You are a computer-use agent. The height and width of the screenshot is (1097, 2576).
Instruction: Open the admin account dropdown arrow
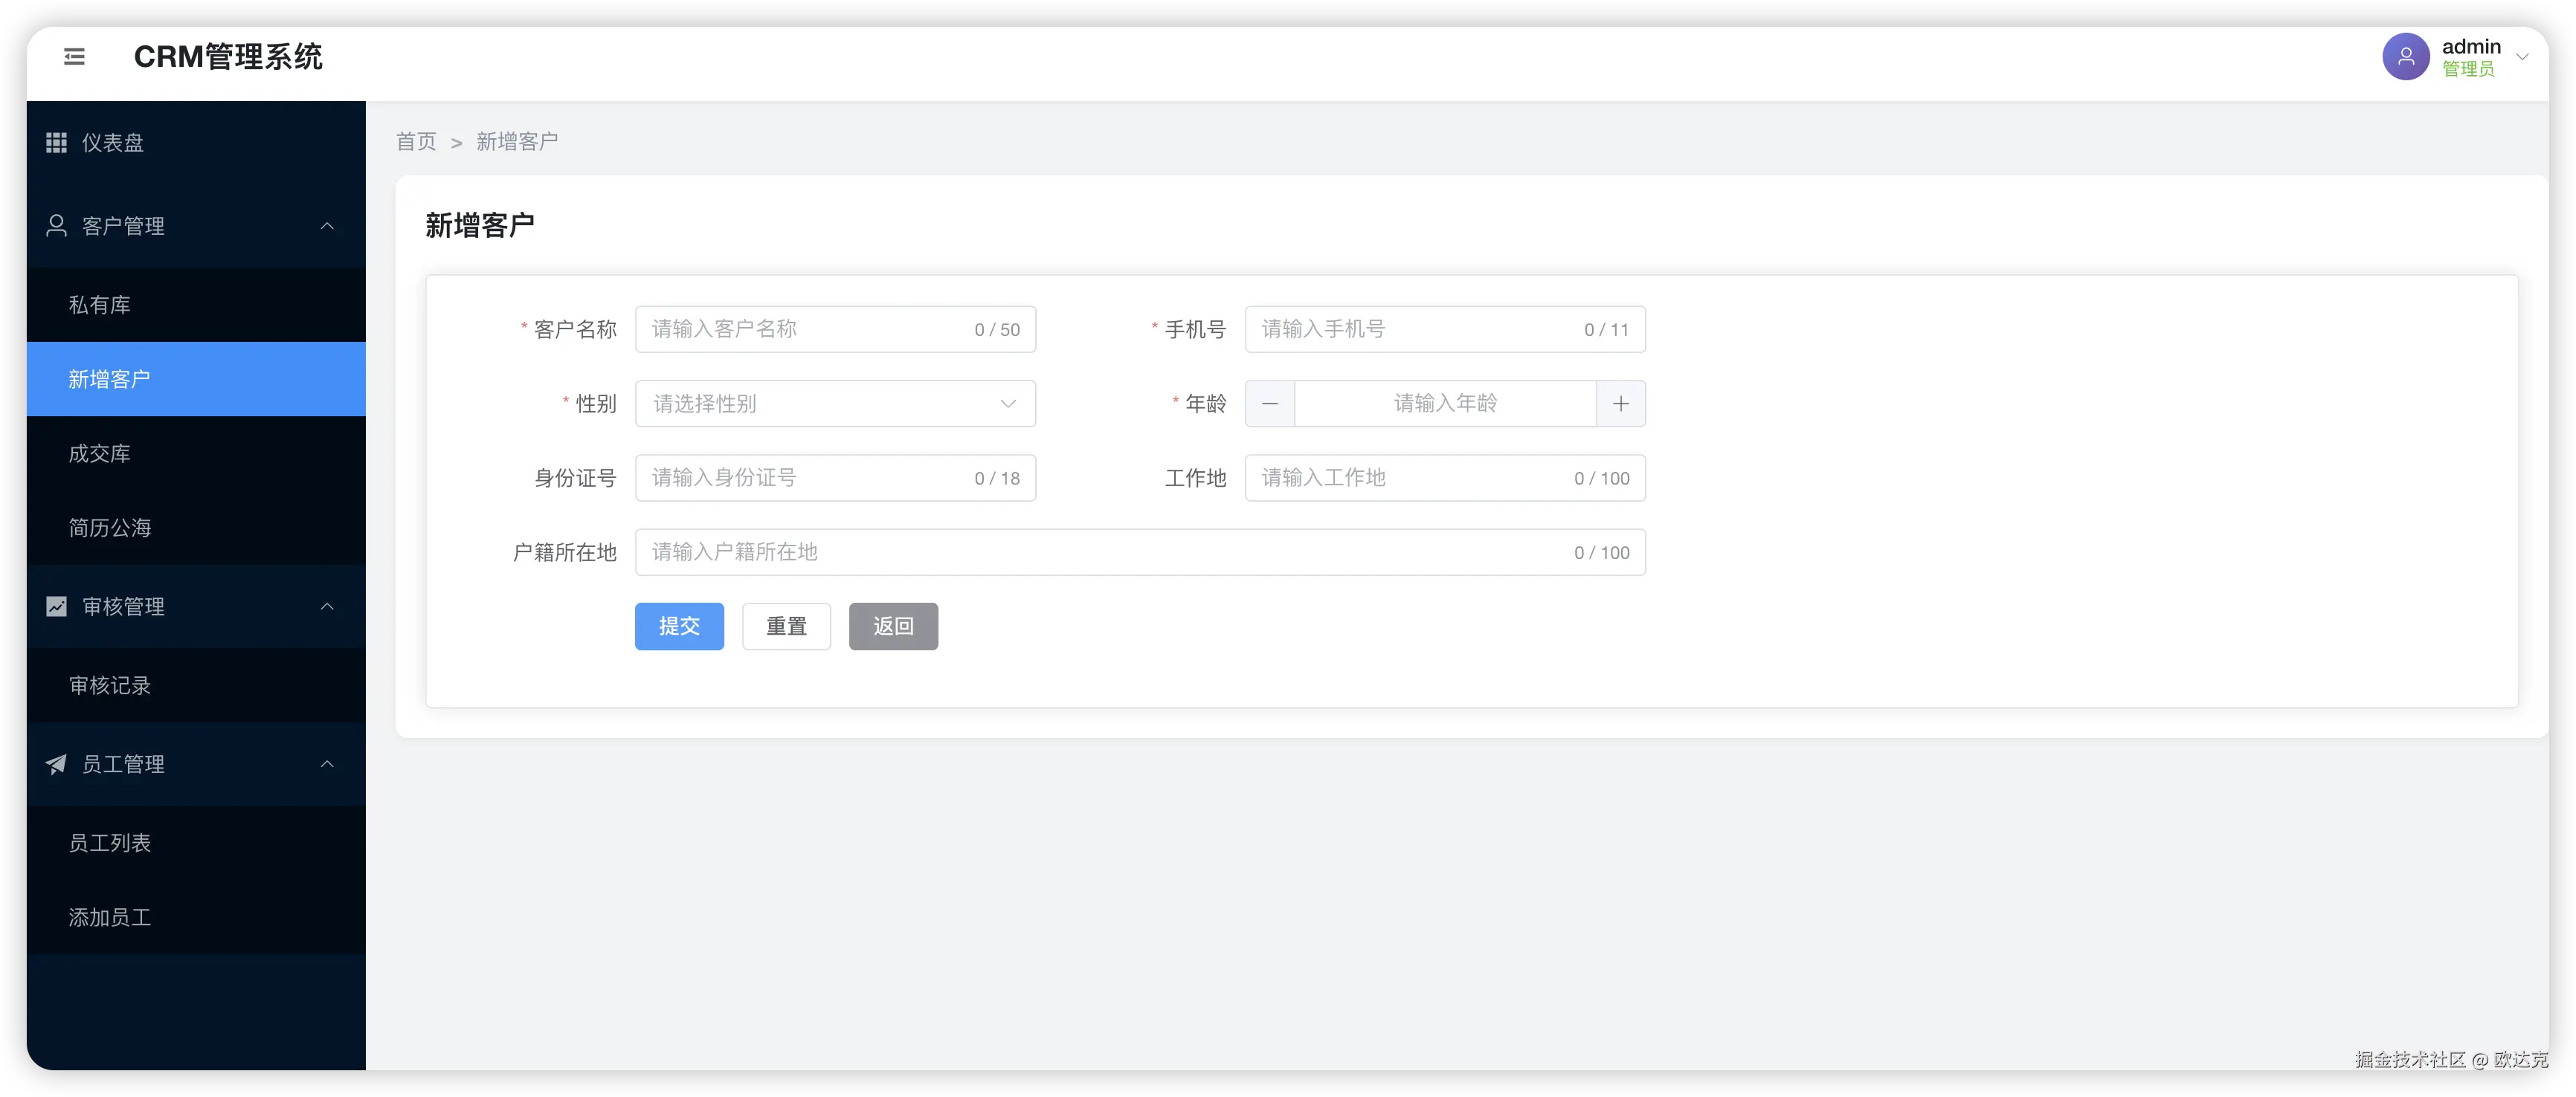2522,57
